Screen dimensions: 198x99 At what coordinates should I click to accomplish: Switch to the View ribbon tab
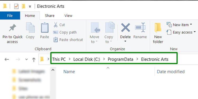pyautogui.click(x=68, y=16)
